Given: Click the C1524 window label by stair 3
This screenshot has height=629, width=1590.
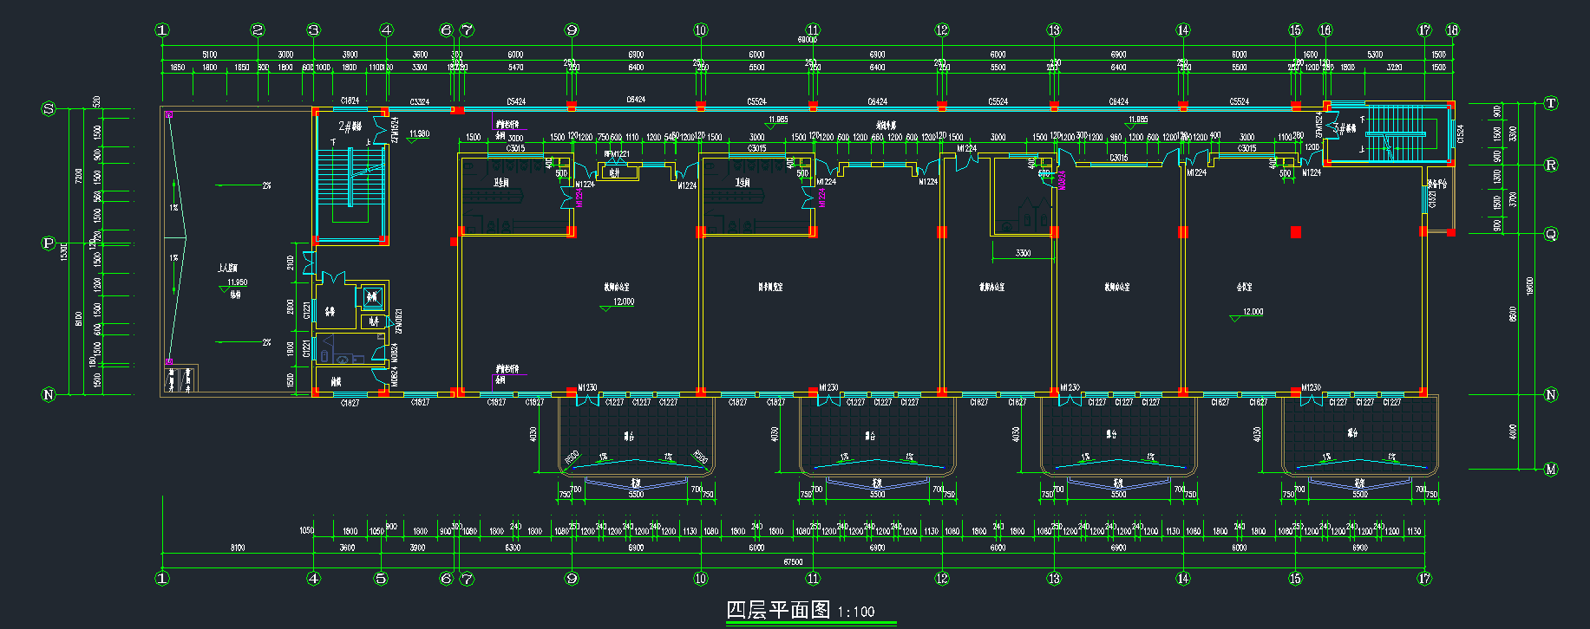Looking at the screenshot, I should pyautogui.click(x=1460, y=134).
